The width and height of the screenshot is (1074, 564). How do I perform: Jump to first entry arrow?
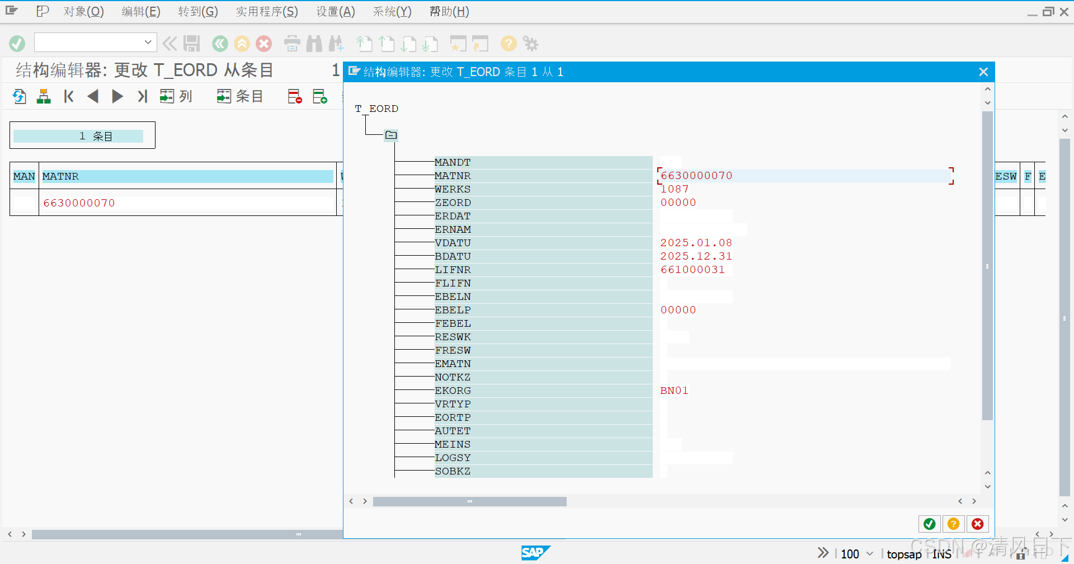[x=69, y=96]
